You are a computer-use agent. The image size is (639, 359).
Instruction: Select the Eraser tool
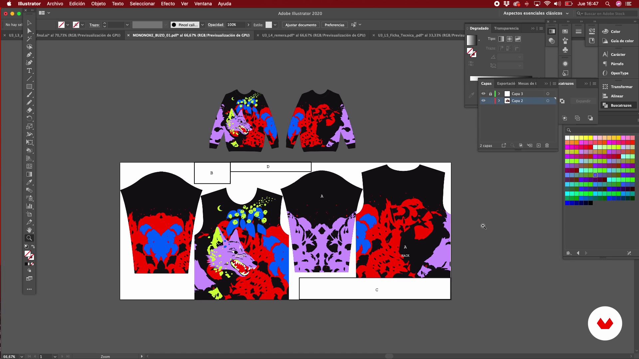(x=29, y=110)
